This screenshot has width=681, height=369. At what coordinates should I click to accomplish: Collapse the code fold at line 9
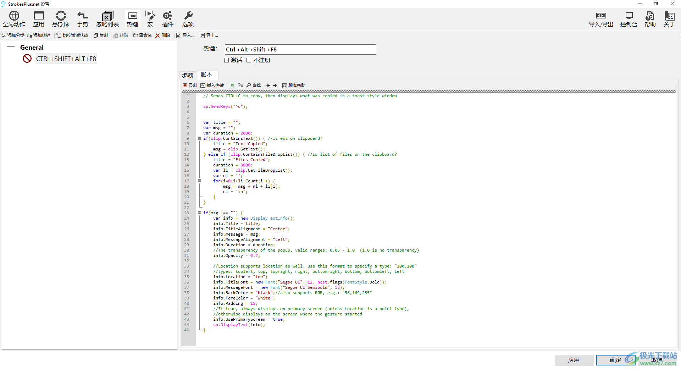tap(199, 138)
